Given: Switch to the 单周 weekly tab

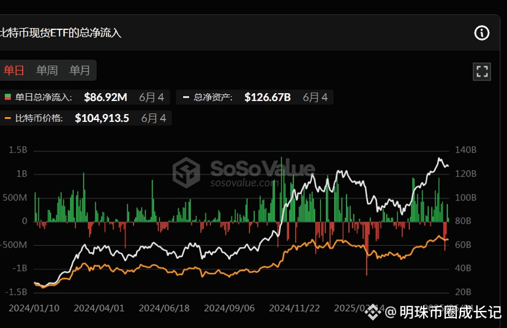Looking at the screenshot, I should (x=47, y=71).
